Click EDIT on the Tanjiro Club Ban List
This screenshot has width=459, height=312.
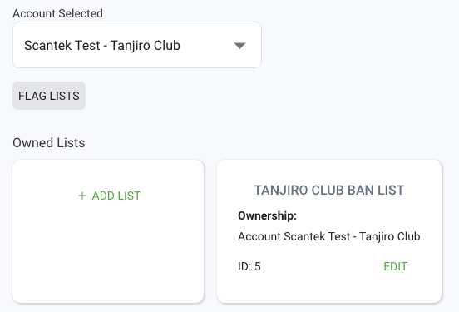pyautogui.click(x=396, y=266)
